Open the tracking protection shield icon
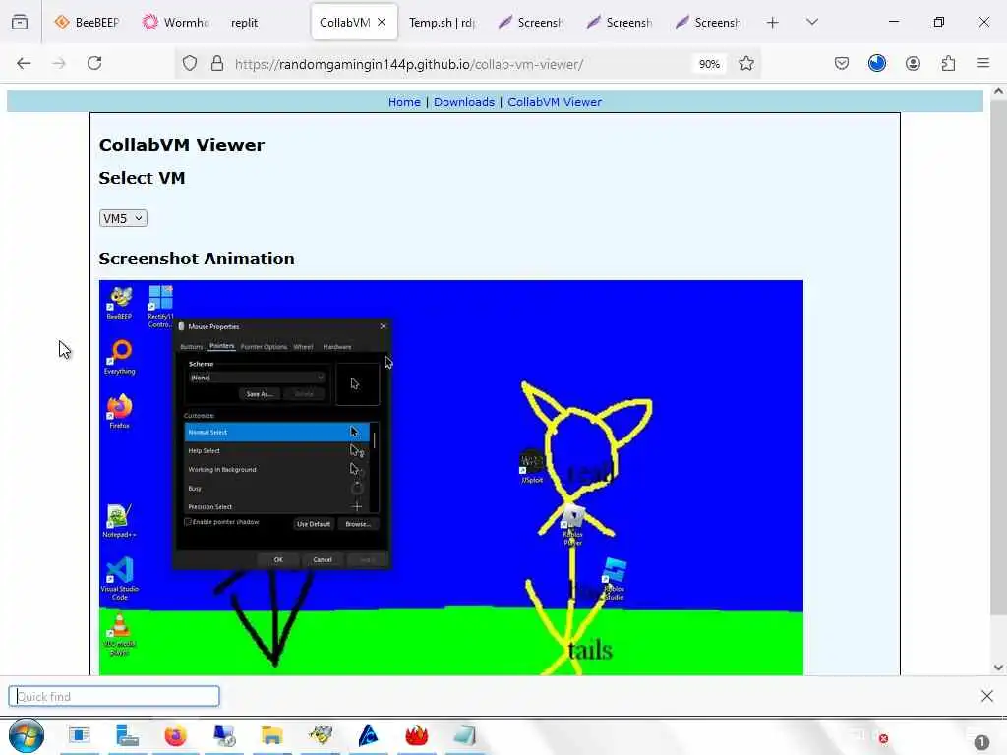 (190, 64)
